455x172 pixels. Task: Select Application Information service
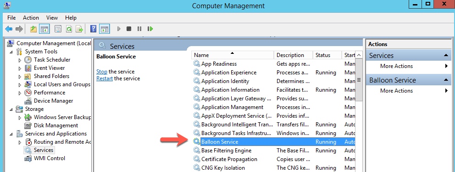tap(274, 90)
